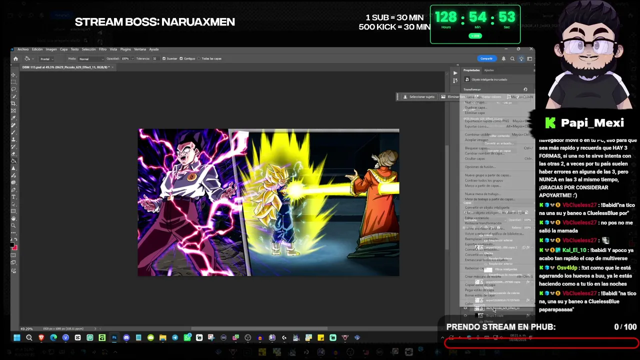Select the Hand tool
The width and height of the screenshot is (640, 360).
[x=13, y=218]
